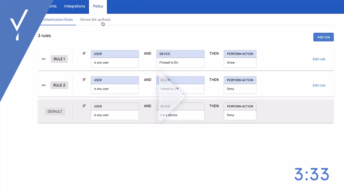Screen dimensions: 344x194
Task: Select the 'Firewall is On' condition value
Action: (x=180, y=62)
